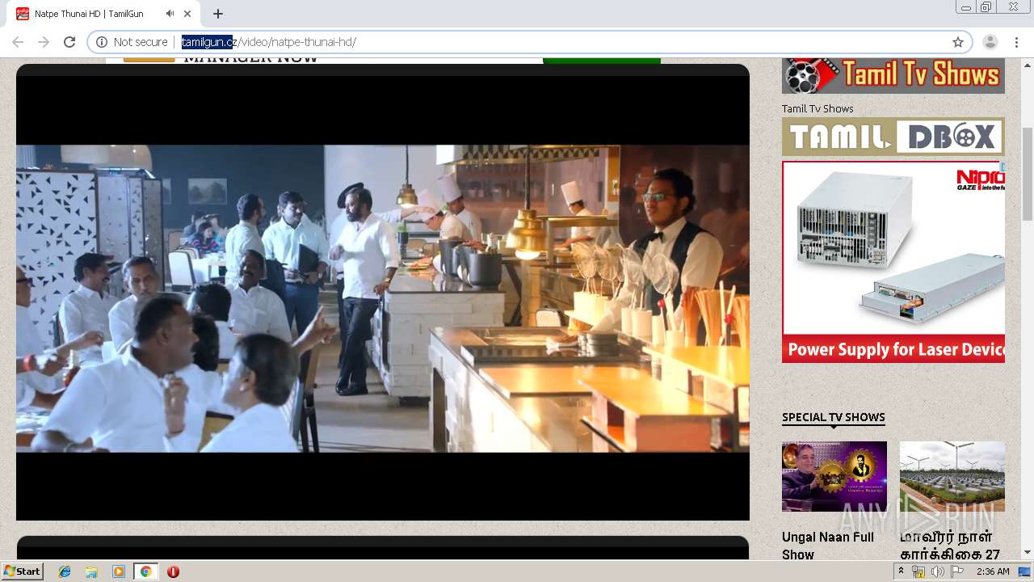Close the Natpe Thunai HD tab
The height and width of the screenshot is (582, 1034).
pyautogui.click(x=189, y=14)
